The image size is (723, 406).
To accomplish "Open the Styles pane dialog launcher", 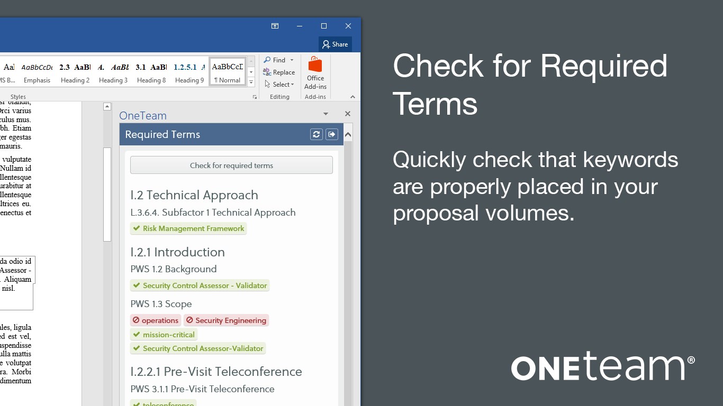I will (x=255, y=97).
